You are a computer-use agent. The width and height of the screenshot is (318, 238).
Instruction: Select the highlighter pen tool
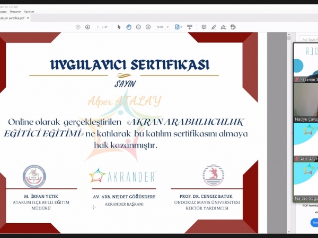coord(214,27)
